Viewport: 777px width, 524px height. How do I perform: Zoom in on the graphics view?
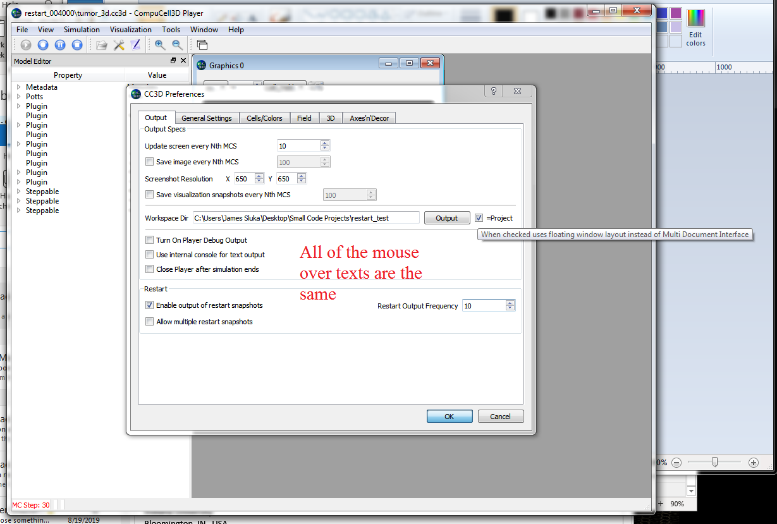tap(159, 44)
